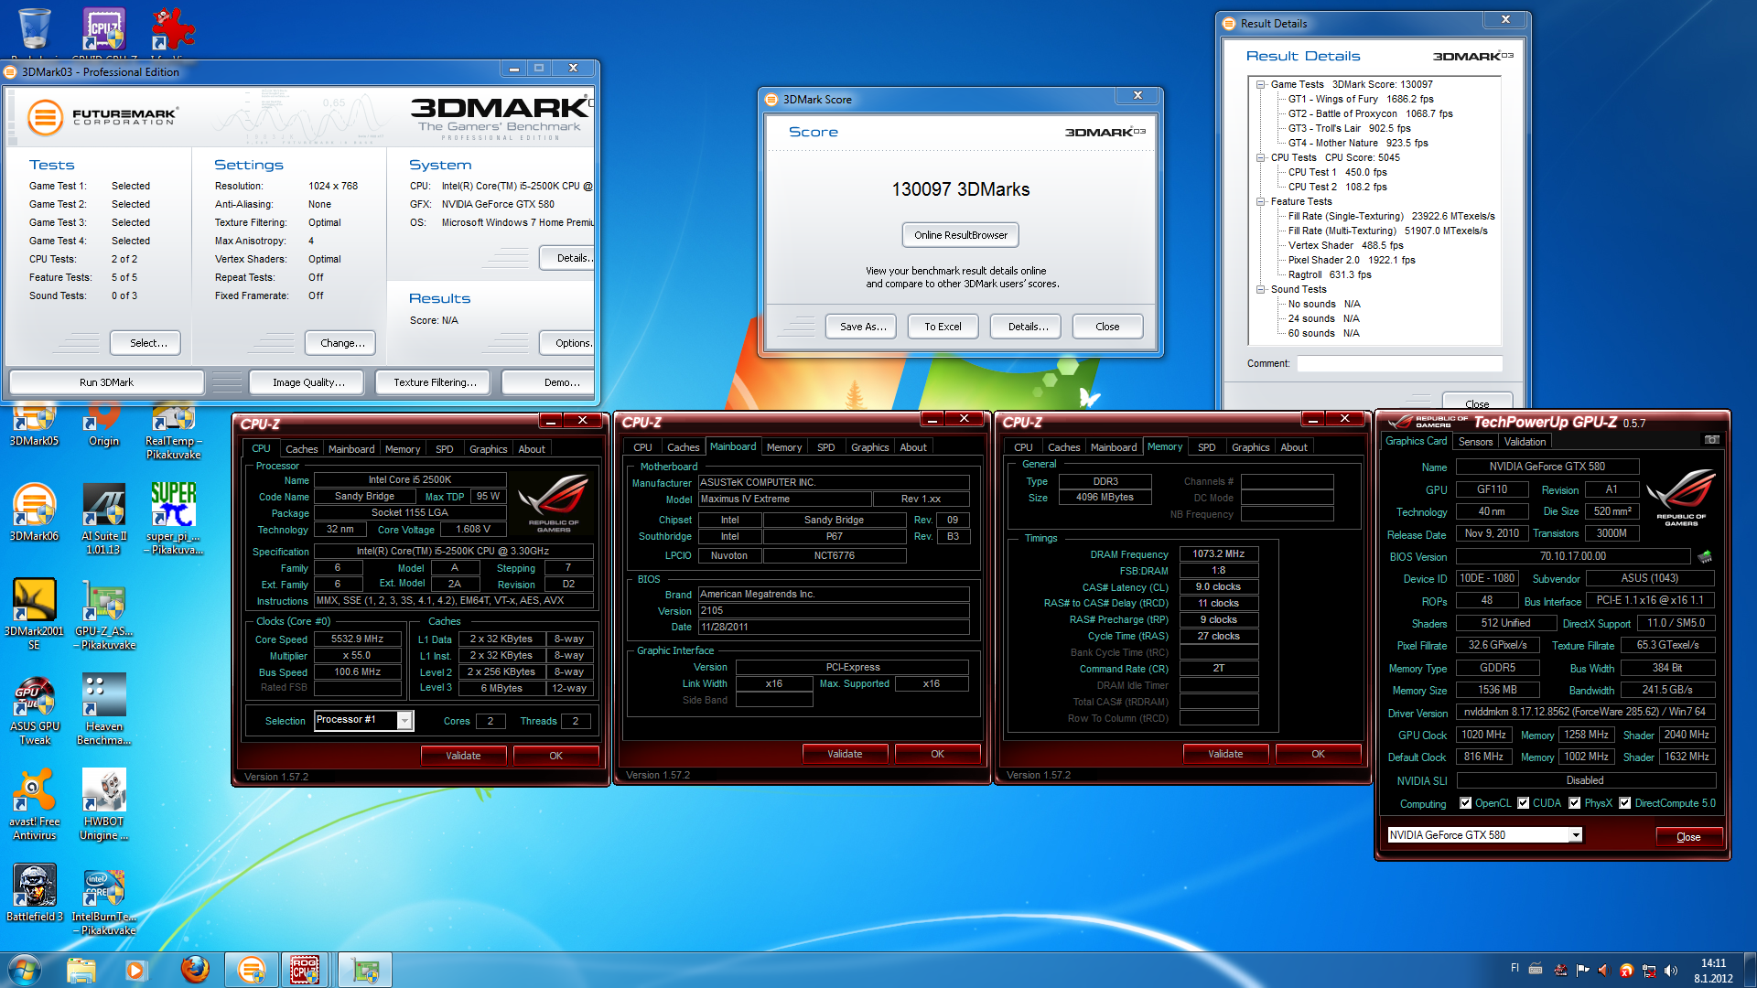
Task: Open SPD tab in the Mainboard CPU-Z window
Action: (825, 446)
